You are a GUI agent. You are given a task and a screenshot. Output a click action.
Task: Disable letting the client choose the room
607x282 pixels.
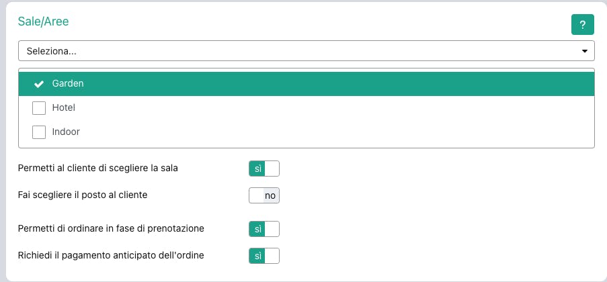click(264, 168)
